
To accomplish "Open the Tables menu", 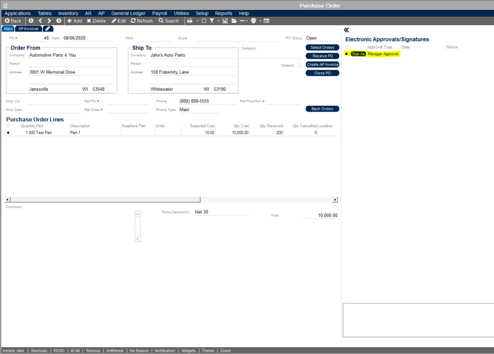I will tap(44, 13).
